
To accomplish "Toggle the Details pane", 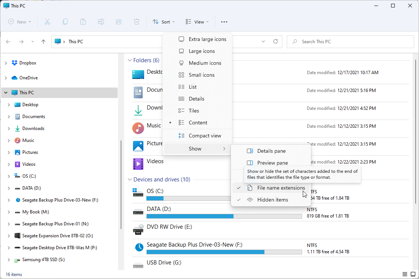I will pyautogui.click(x=271, y=151).
